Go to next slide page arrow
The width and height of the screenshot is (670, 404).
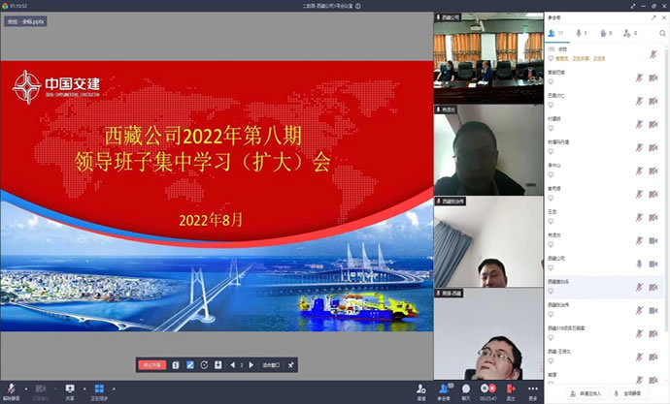pyautogui.click(x=251, y=364)
